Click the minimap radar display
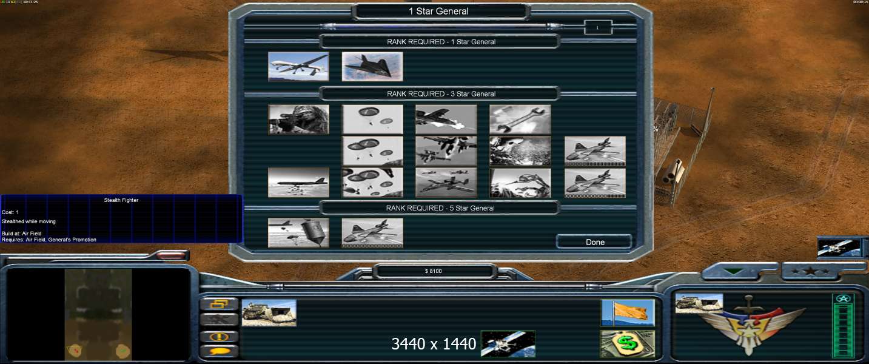The width and height of the screenshot is (869, 364). (98, 315)
